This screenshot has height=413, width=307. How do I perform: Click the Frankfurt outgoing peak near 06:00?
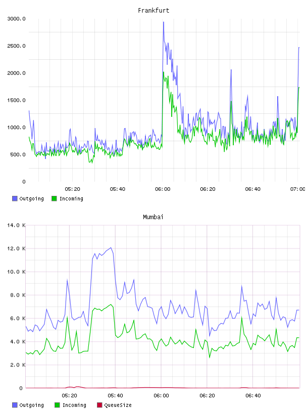tap(164, 22)
